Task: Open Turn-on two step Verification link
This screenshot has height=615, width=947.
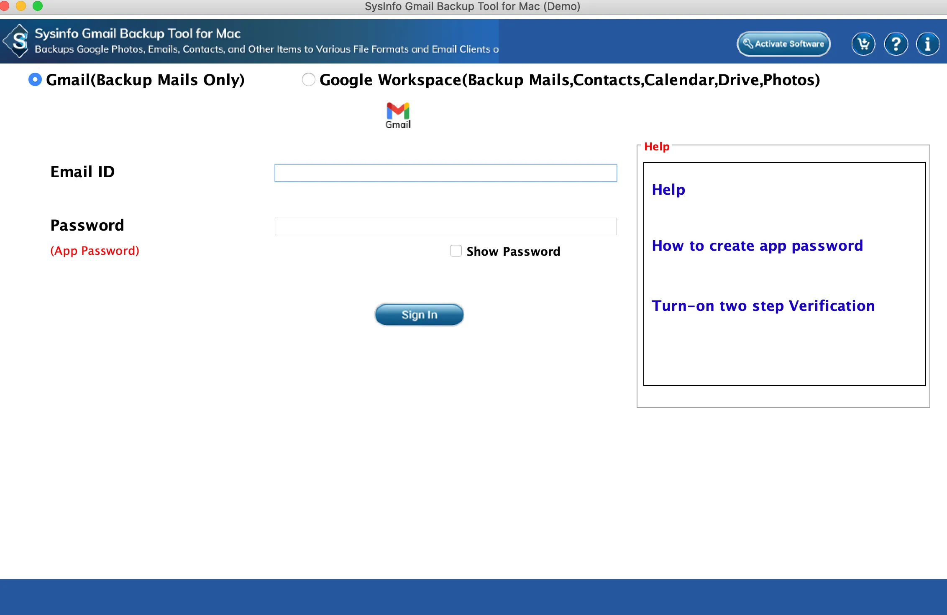Action: (763, 306)
